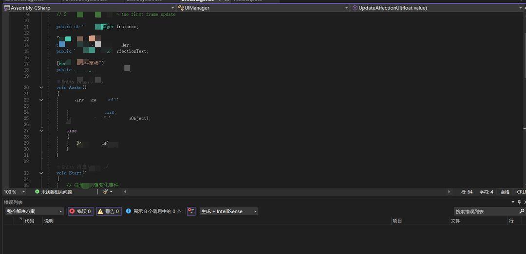The image size is (526, 254).
Task: Collapse the Start method code block
Action: click(x=41, y=173)
